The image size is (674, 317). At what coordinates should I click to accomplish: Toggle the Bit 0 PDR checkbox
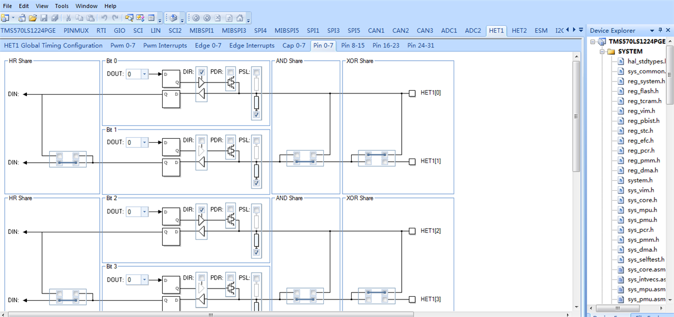tap(231, 72)
